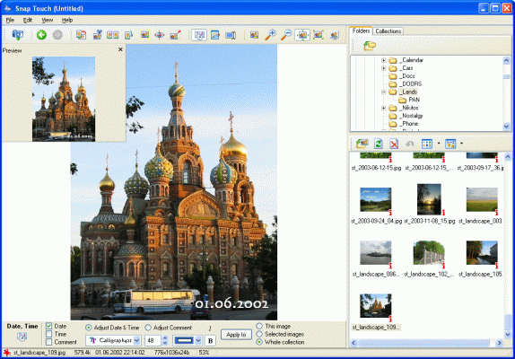
Task: Expand the _Calendar folder node
Action: (383, 60)
